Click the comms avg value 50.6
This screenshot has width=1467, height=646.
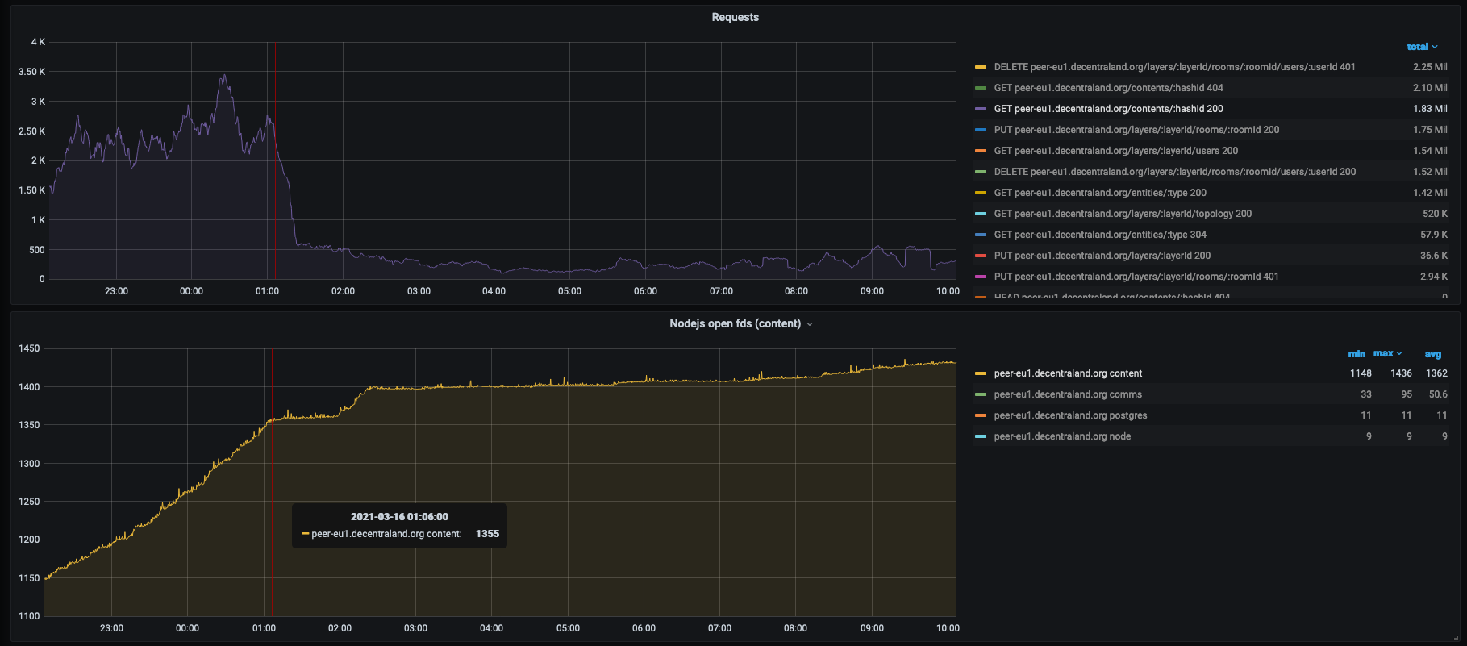coord(1438,394)
